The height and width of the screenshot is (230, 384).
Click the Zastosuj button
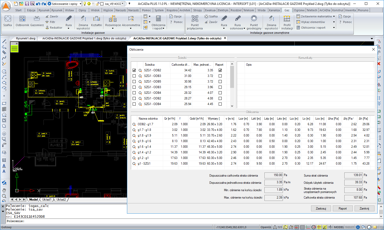[321, 209]
